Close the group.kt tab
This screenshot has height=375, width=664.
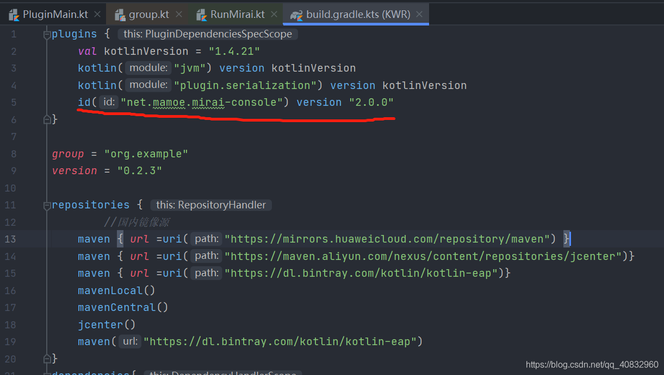coord(178,14)
